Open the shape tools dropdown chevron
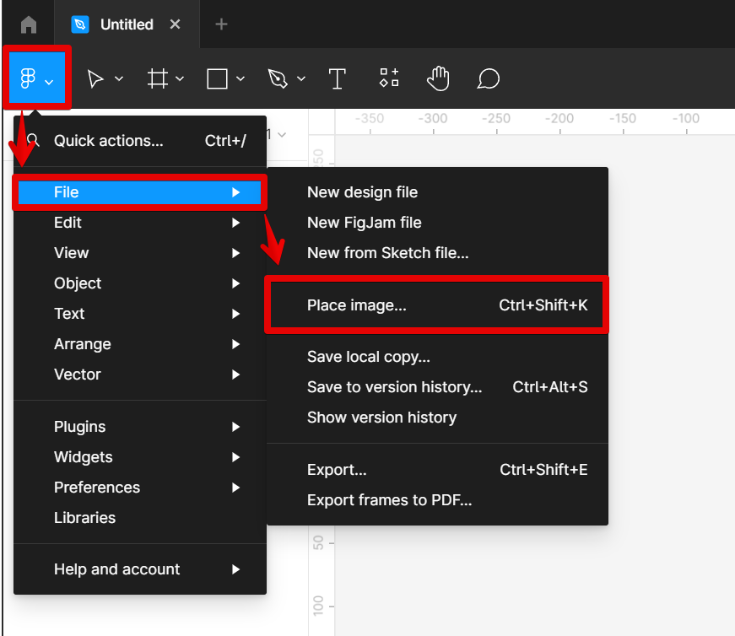The image size is (735, 636). (240, 79)
